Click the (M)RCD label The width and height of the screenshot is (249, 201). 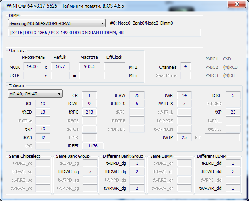tap(230, 67)
